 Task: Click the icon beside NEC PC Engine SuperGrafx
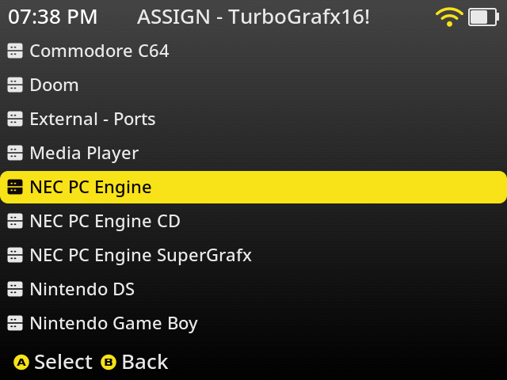pos(15,256)
